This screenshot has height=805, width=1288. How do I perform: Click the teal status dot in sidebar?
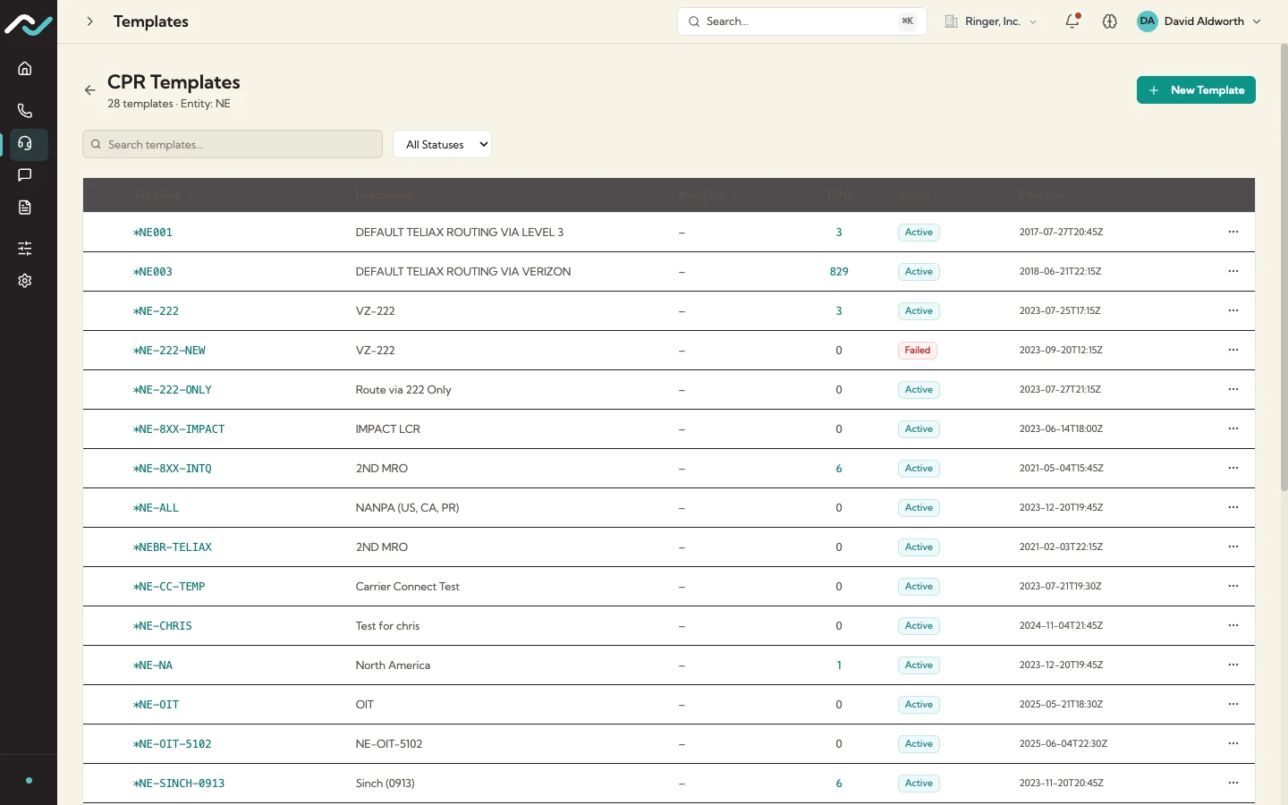[x=29, y=780]
